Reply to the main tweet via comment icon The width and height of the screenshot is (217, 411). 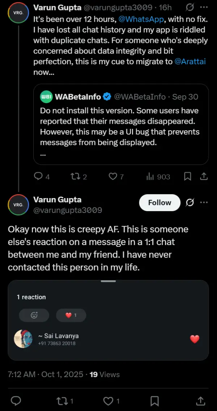[16, 401]
